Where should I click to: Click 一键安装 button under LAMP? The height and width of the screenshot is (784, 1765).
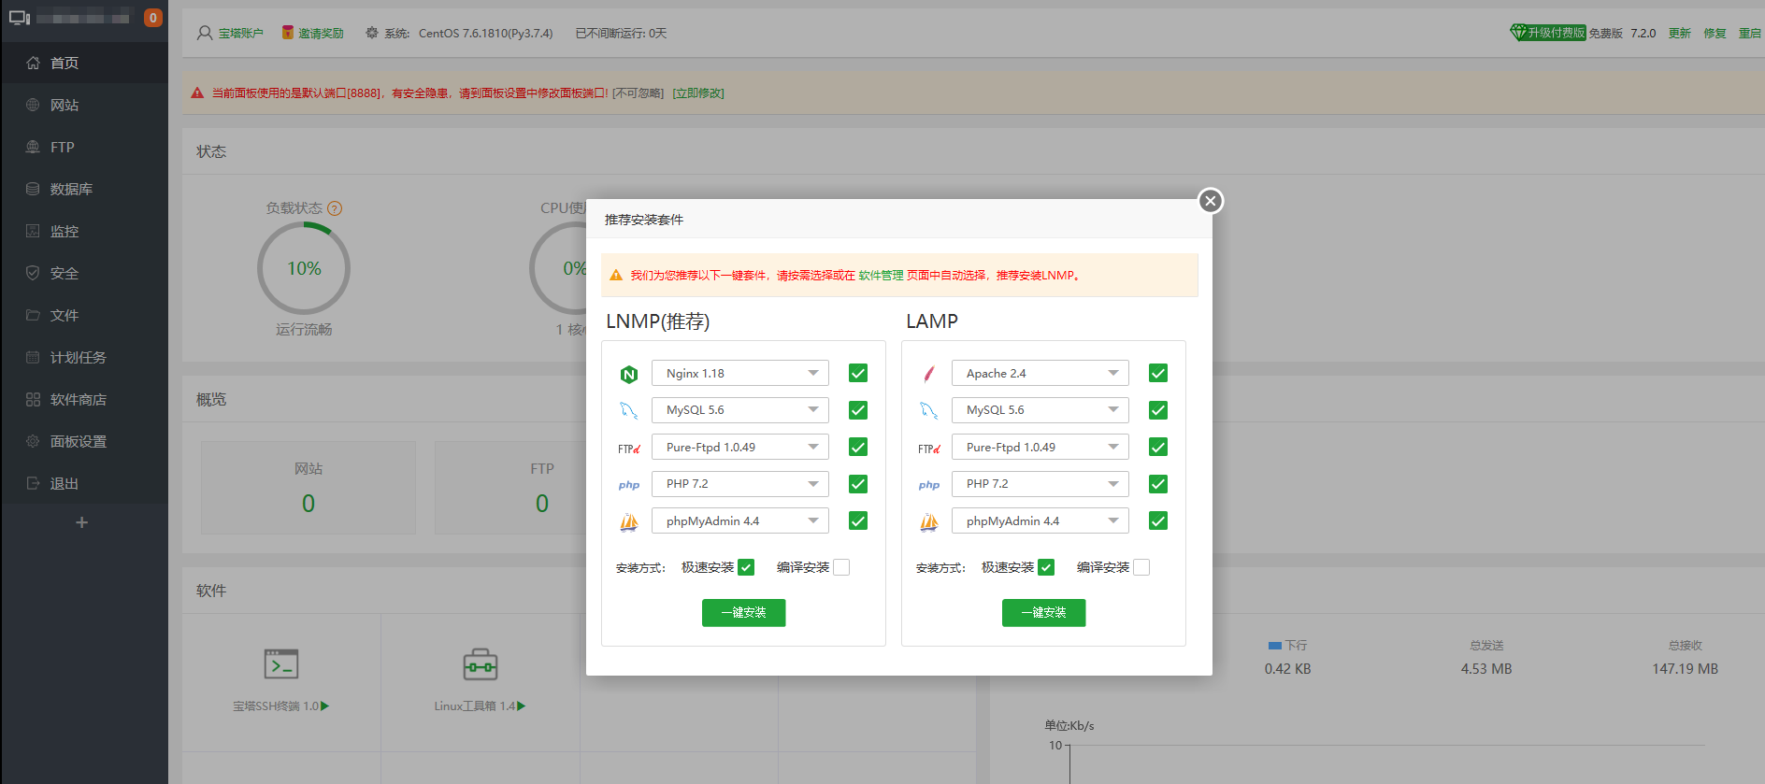coord(1043,613)
